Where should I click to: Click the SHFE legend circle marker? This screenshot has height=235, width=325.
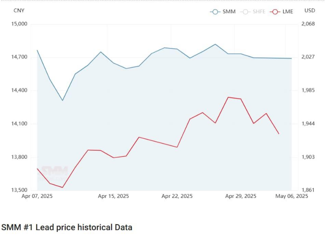click(x=245, y=12)
